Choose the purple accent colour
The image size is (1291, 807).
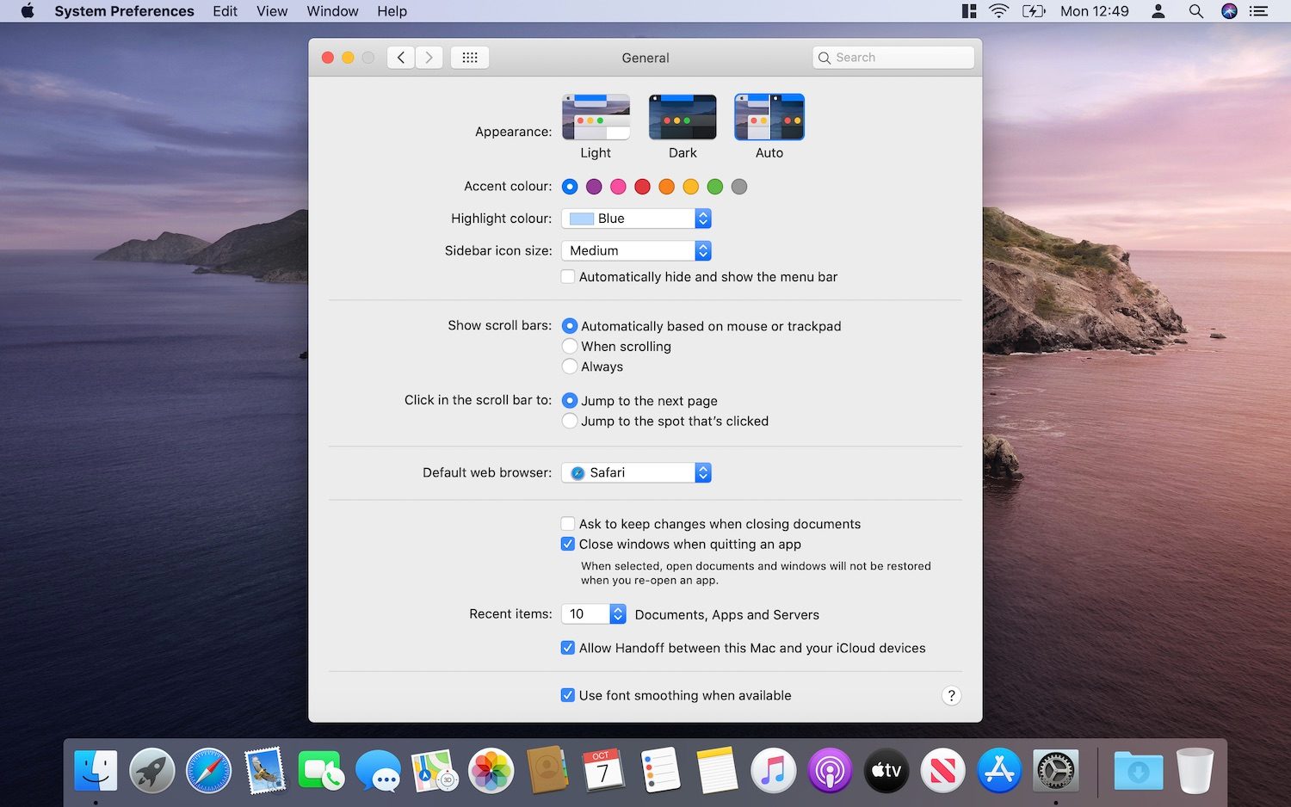click(x=594, y=187)
